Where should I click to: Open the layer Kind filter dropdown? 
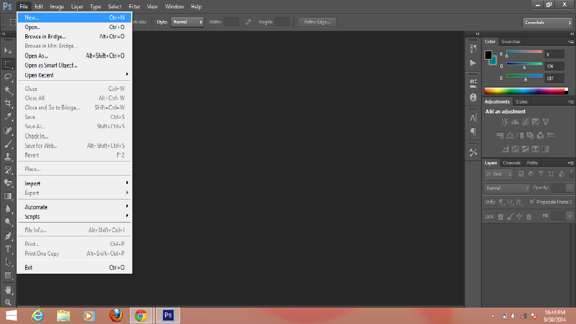[x=498, y=174]
